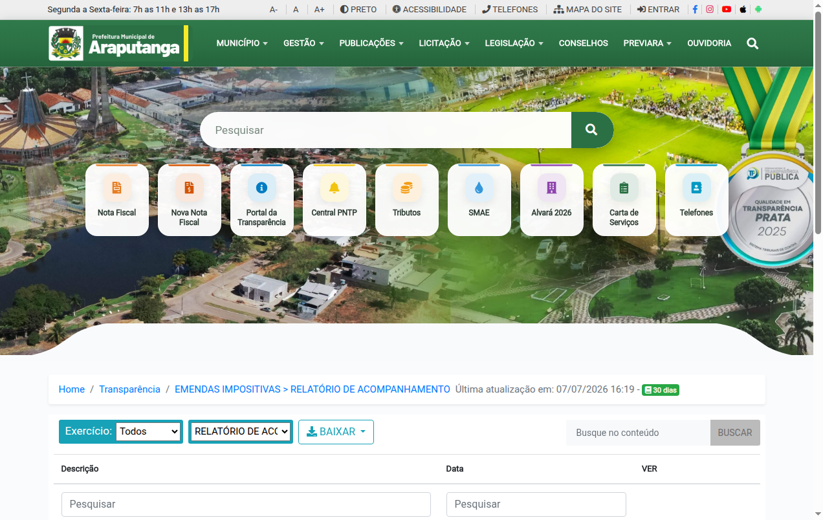The image size is (823, 520).
Task: Click the transparency Prata 2025 medal
Action: pos(771,207)
